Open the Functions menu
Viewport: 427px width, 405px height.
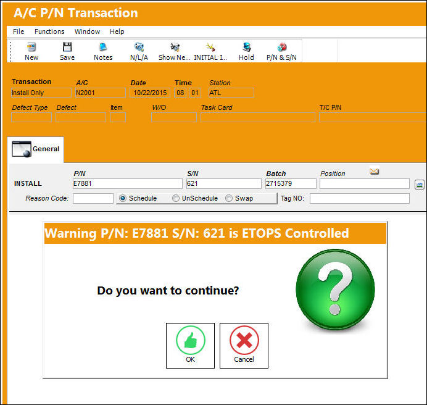tap(49, 31)
